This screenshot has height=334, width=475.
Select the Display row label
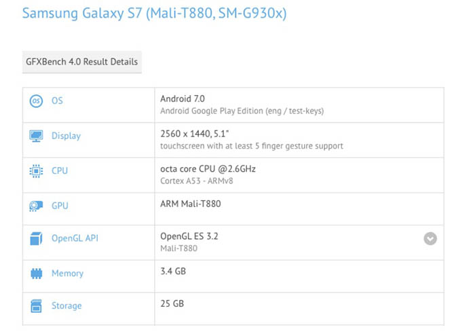tap(66, 136)
